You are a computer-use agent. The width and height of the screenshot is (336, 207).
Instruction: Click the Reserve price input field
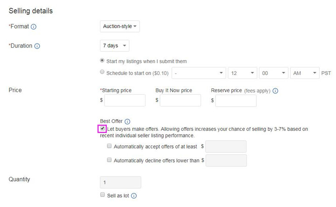point(236,100)
